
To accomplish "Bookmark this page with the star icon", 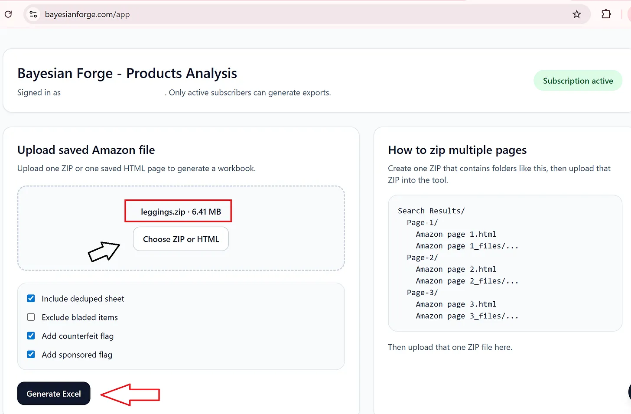I will tap(576, 14).
